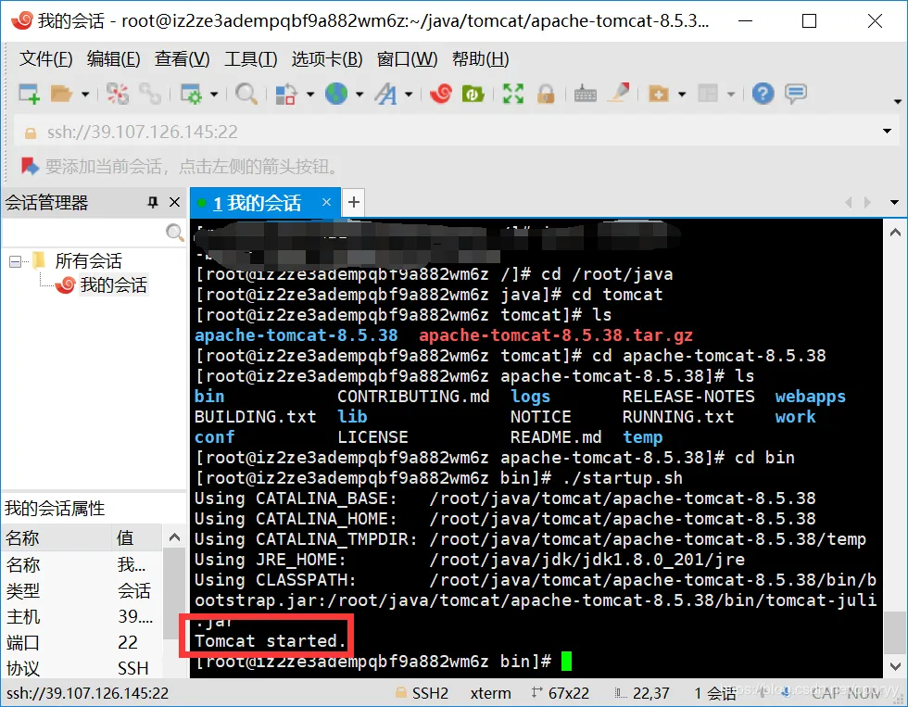908x707 pixels.
Task: Open the tab list dropdown arrow
Action: (x=894, y=202)
